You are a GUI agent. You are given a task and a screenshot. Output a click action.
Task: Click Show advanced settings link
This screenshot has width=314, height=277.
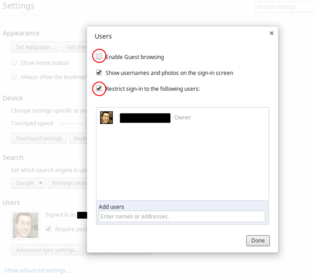37,270
